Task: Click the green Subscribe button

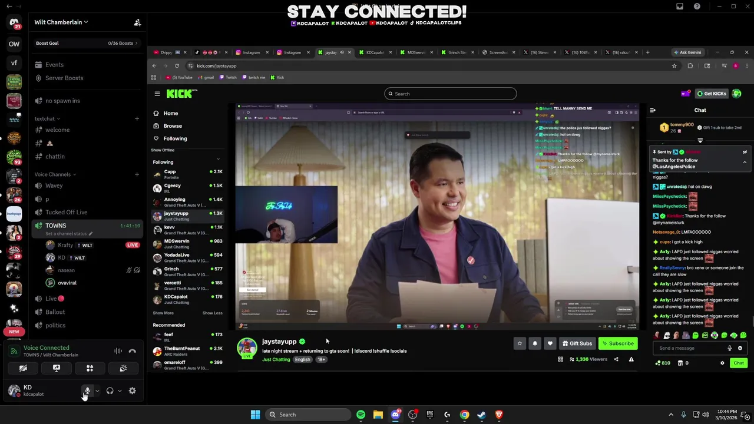Action: click(x=618, y=344)
